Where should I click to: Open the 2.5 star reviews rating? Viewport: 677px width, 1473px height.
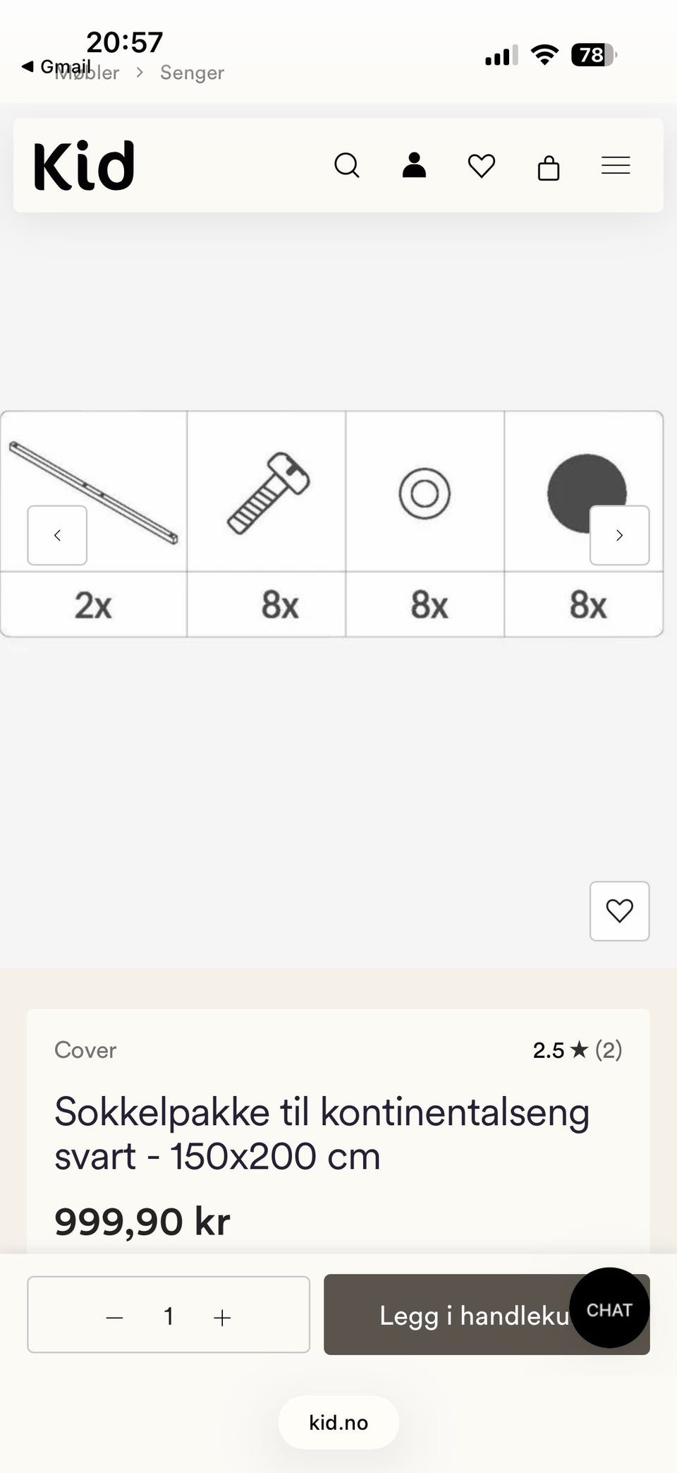pyautogui.click(x=578, y=1050)
